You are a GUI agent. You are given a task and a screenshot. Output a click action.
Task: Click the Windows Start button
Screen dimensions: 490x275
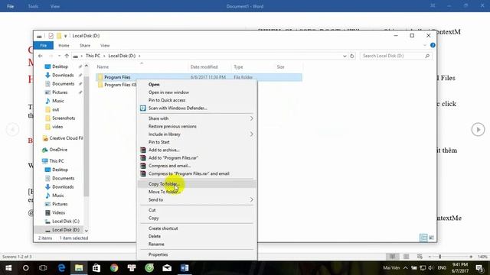tap(8, 268)
